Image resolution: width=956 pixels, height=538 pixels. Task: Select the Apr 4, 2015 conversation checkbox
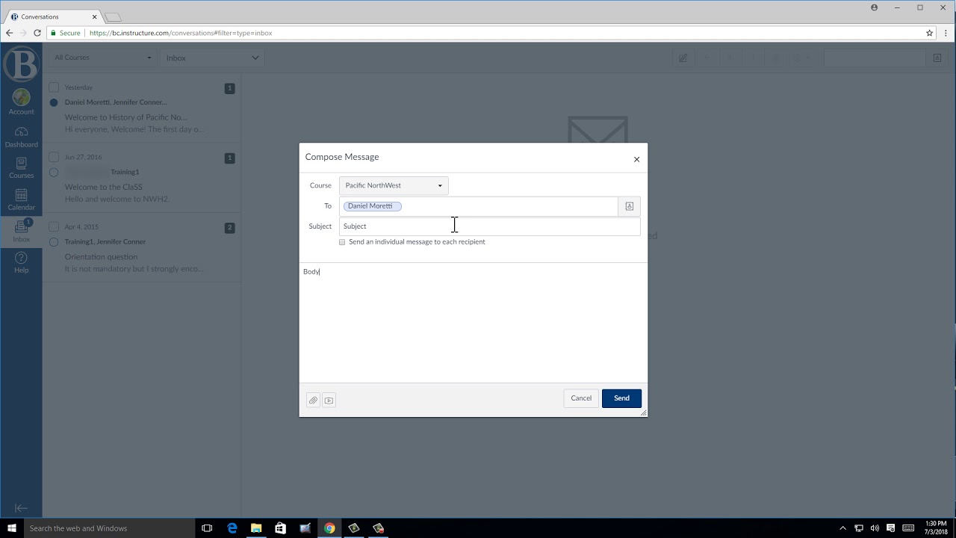click(x=54, y=226)
